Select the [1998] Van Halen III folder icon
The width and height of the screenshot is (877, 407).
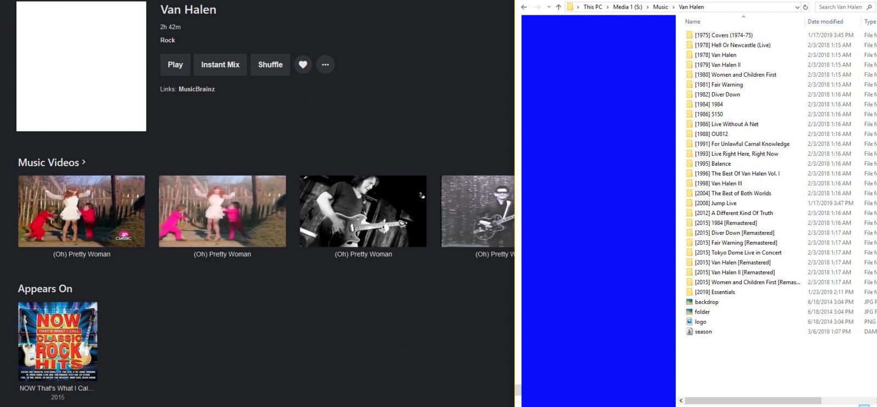pos(690,183)
